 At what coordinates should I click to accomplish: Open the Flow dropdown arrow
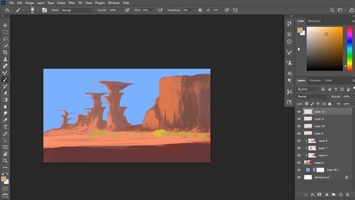point(153,10)
